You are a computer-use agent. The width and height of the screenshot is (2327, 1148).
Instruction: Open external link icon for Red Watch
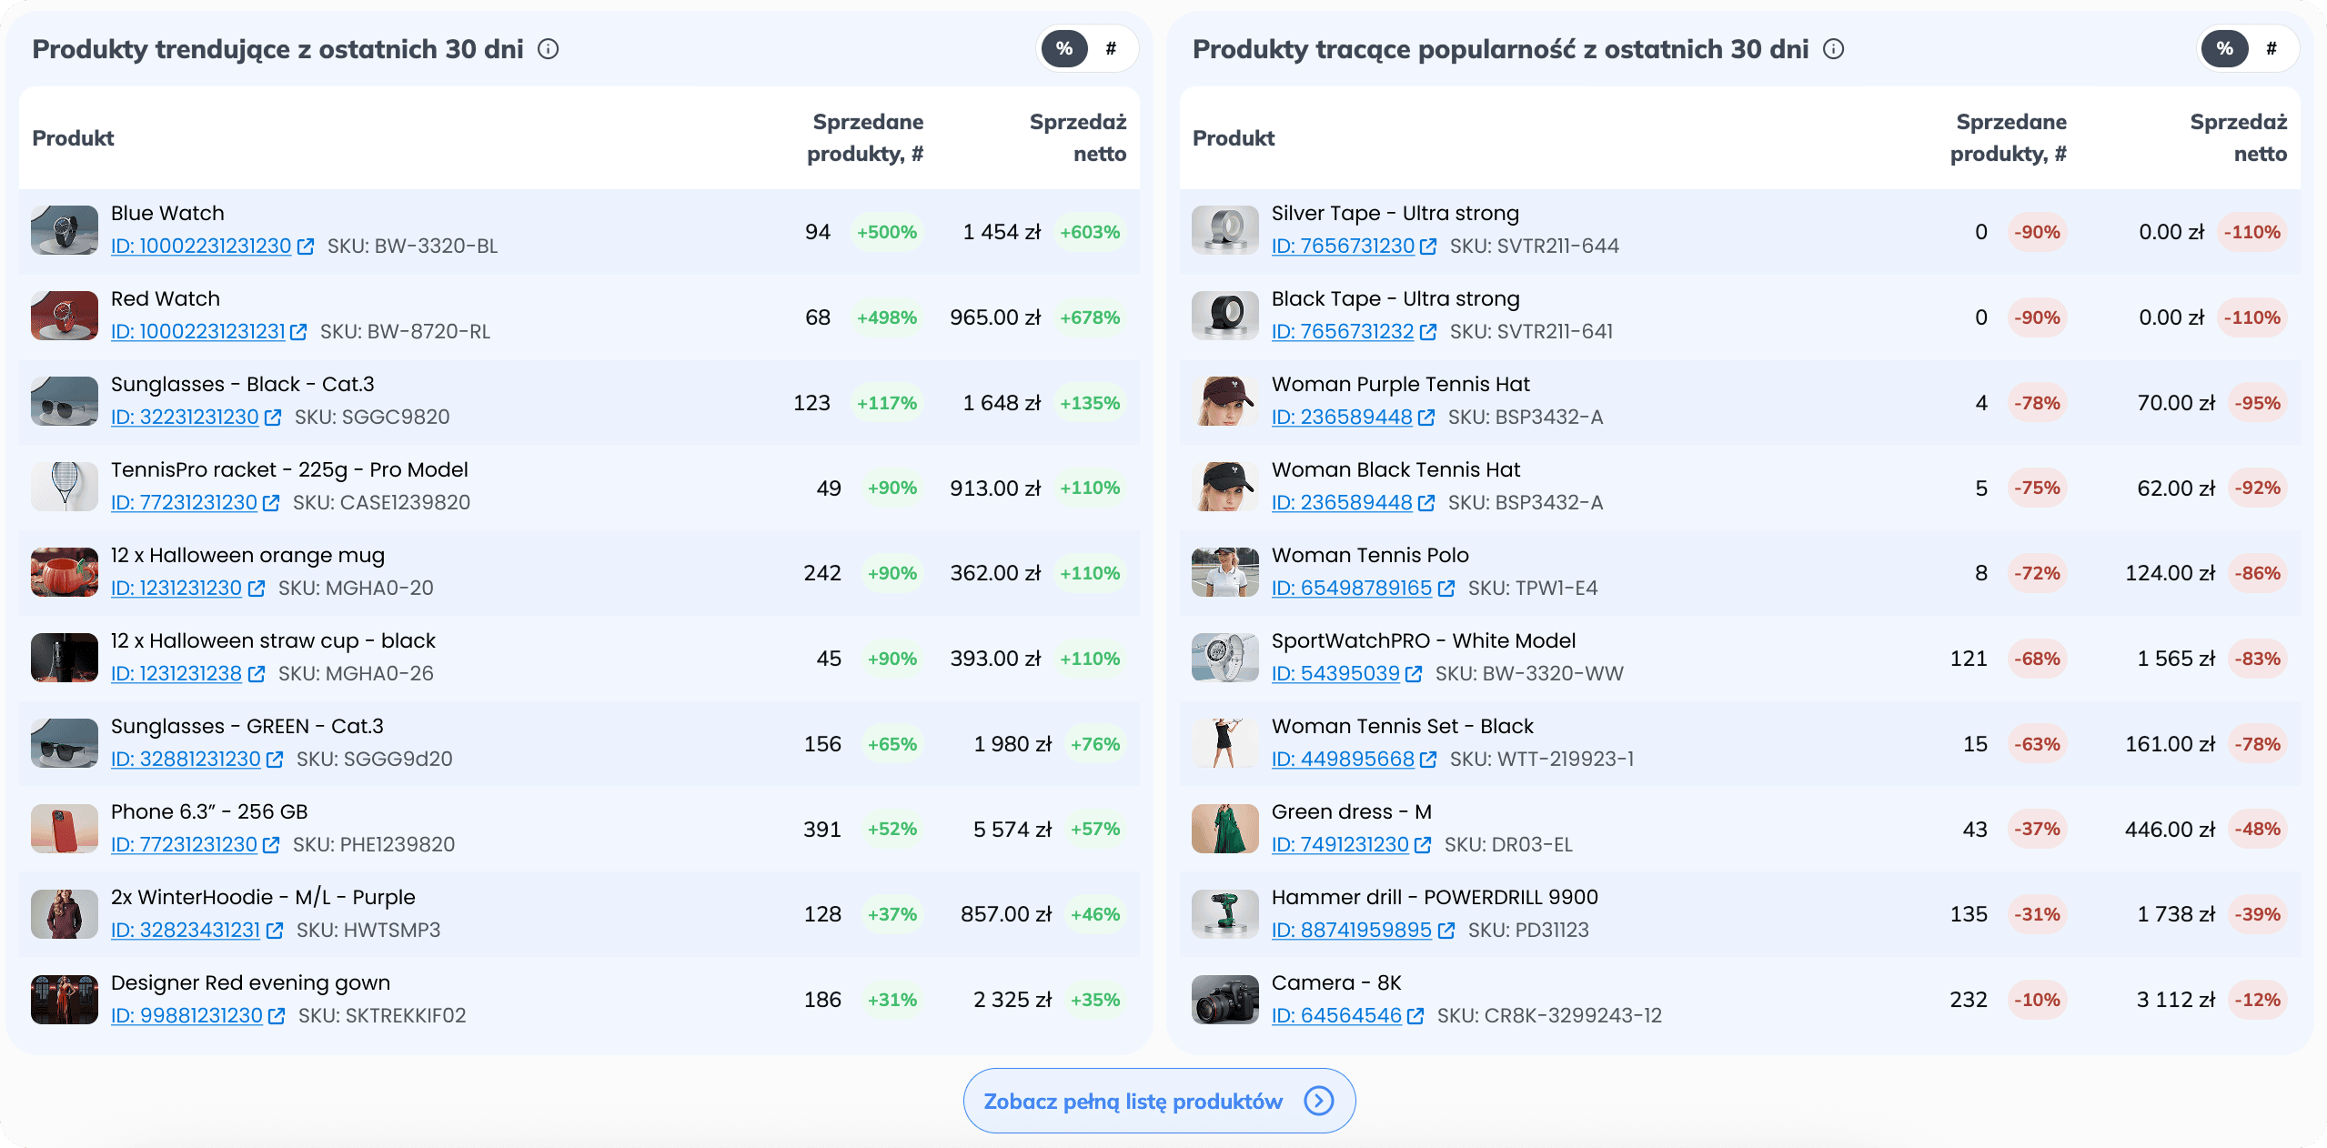pyautogui.click(x=298, y=332)
